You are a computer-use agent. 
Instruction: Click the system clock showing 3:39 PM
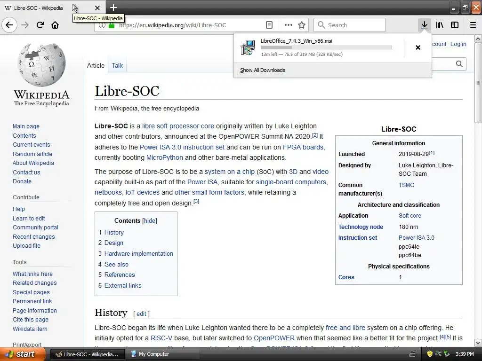pos(465,354)
